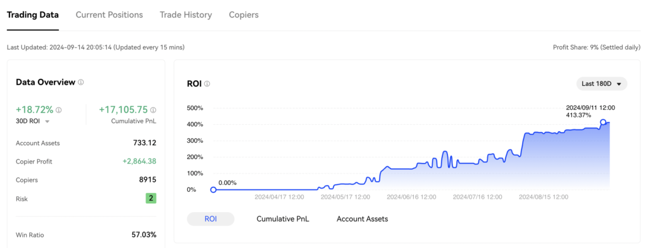Click the Win Ratio label
The image size is (648, 248).
click(x=30, y=235)
